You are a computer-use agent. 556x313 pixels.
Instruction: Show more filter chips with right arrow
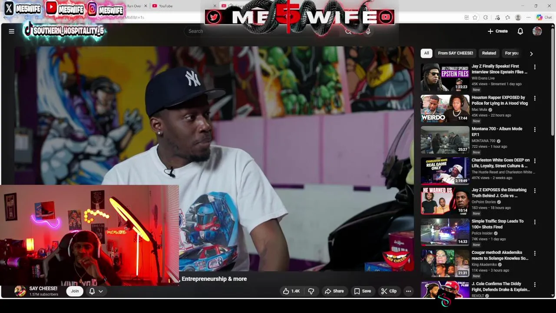[531, 53]
